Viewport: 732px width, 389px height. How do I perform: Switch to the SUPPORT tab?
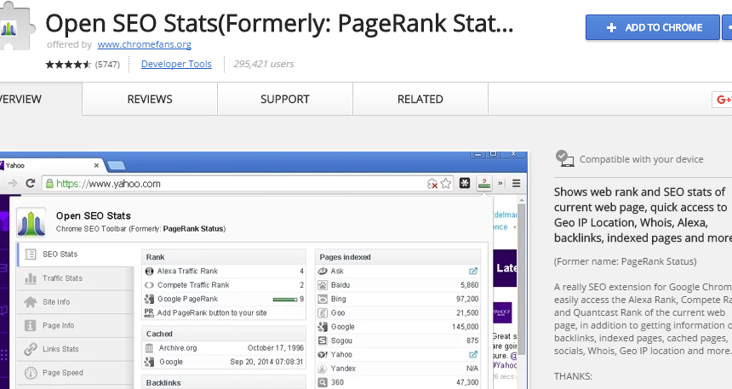[x=285, y=99]
